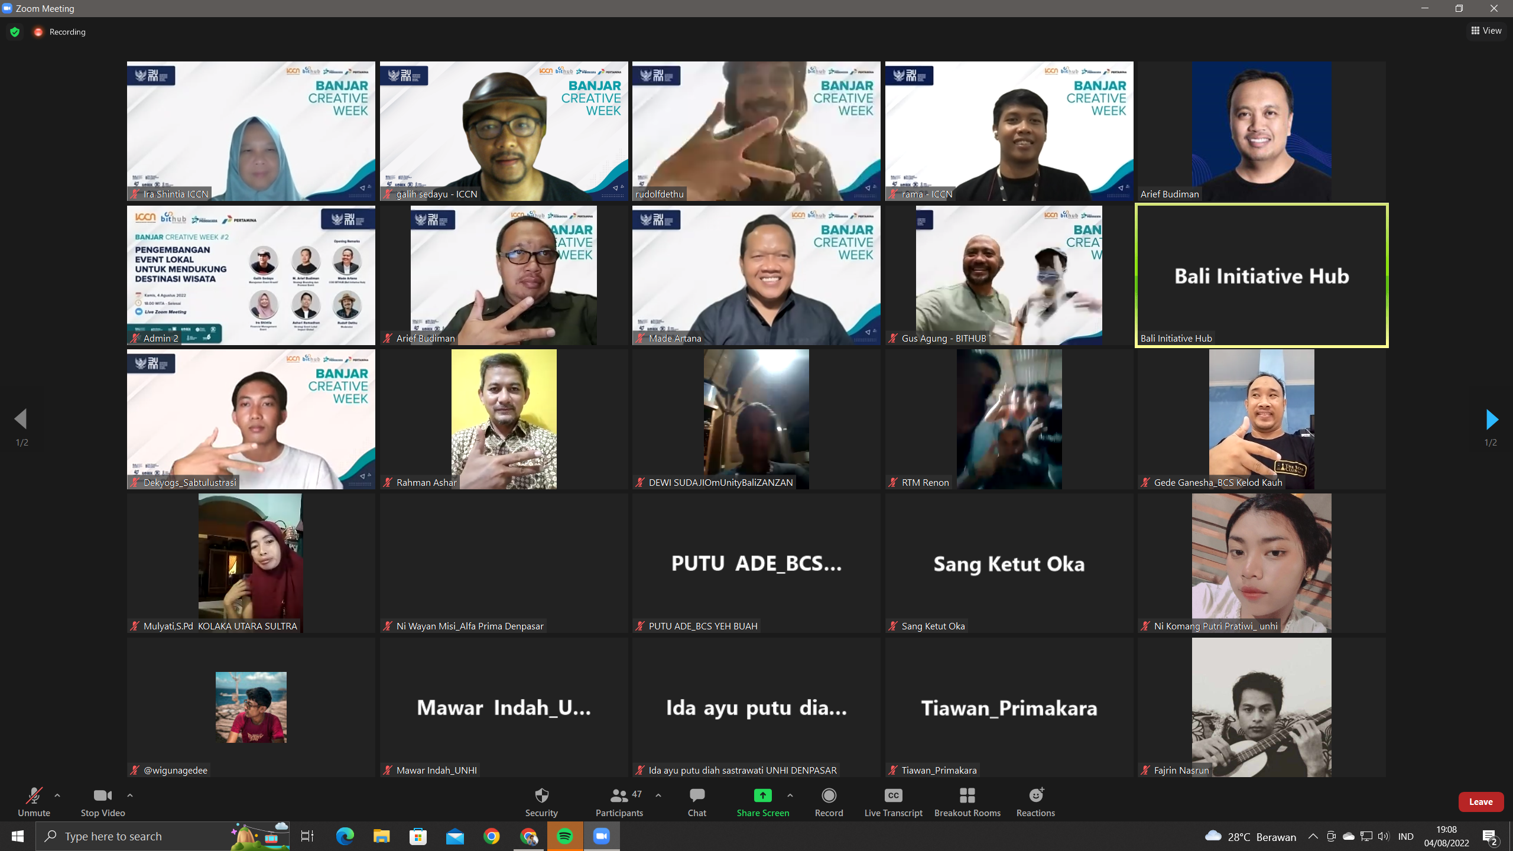Open the Chat panel
Image resolution: width=1513 pixels, height=851 pixels.
[697, 801]
